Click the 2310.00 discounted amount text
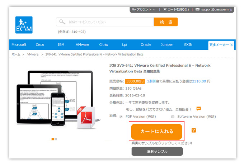 (x=199, y=81)
